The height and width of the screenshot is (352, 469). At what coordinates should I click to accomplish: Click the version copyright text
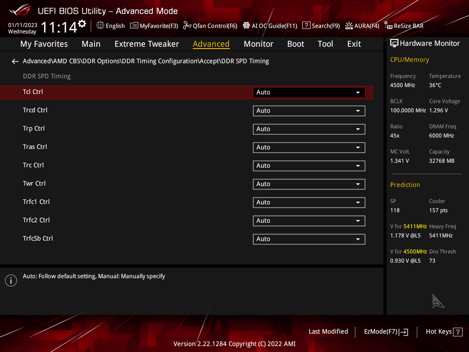(234, 344)
